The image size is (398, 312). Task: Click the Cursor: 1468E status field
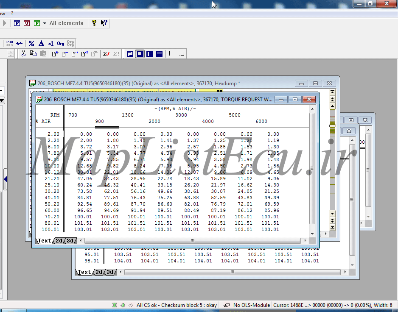[x=333, y=305]
